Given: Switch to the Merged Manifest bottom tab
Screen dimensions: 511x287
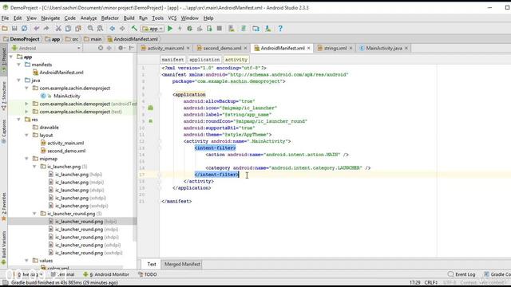Looking at the screenshot, I should [182, 264].
